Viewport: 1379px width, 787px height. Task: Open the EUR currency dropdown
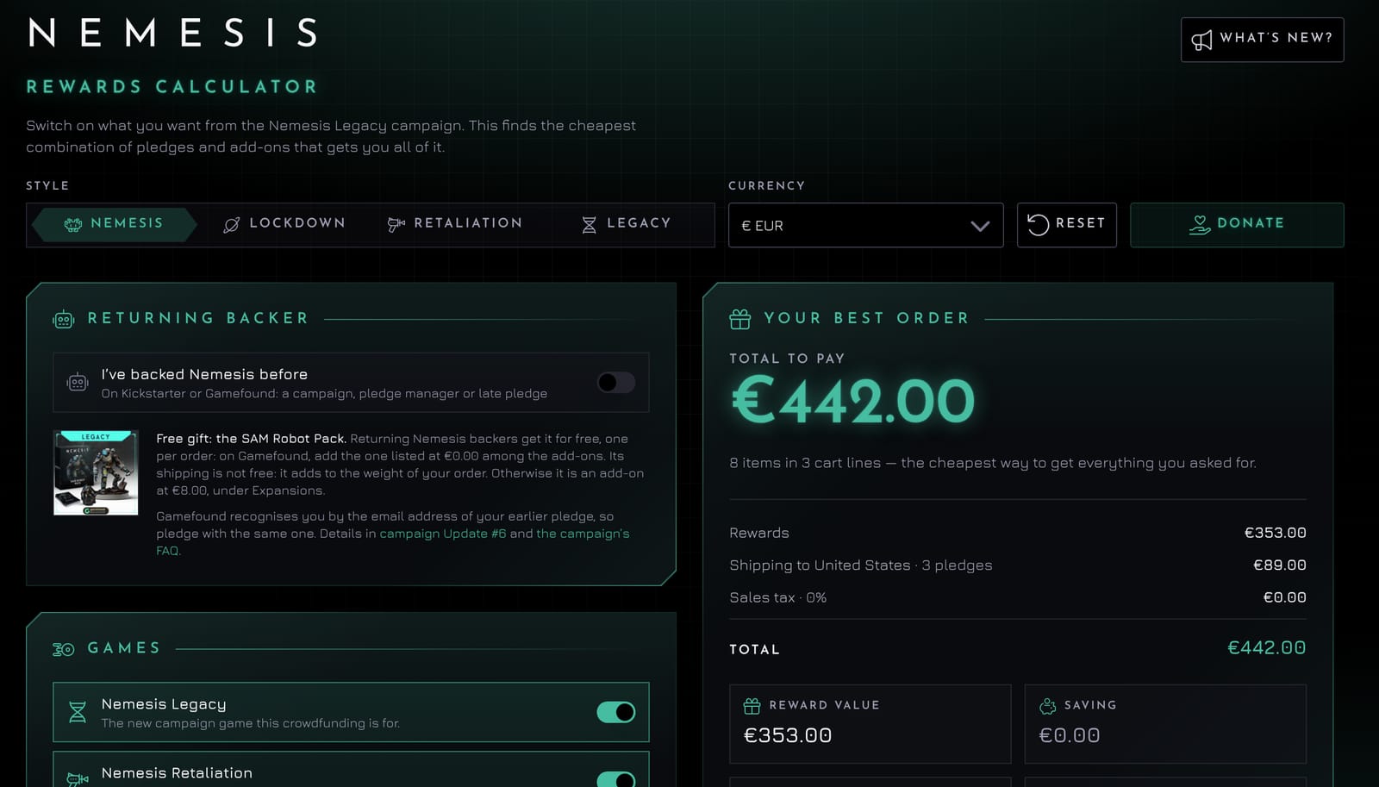click(865, 225)
